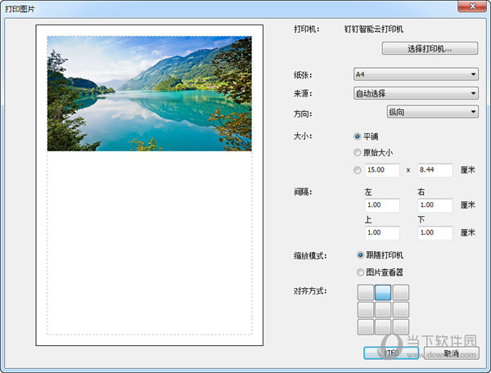Select the 跟随打印机 scaling mode
This screenshot has width=491, height=373.
360,255
